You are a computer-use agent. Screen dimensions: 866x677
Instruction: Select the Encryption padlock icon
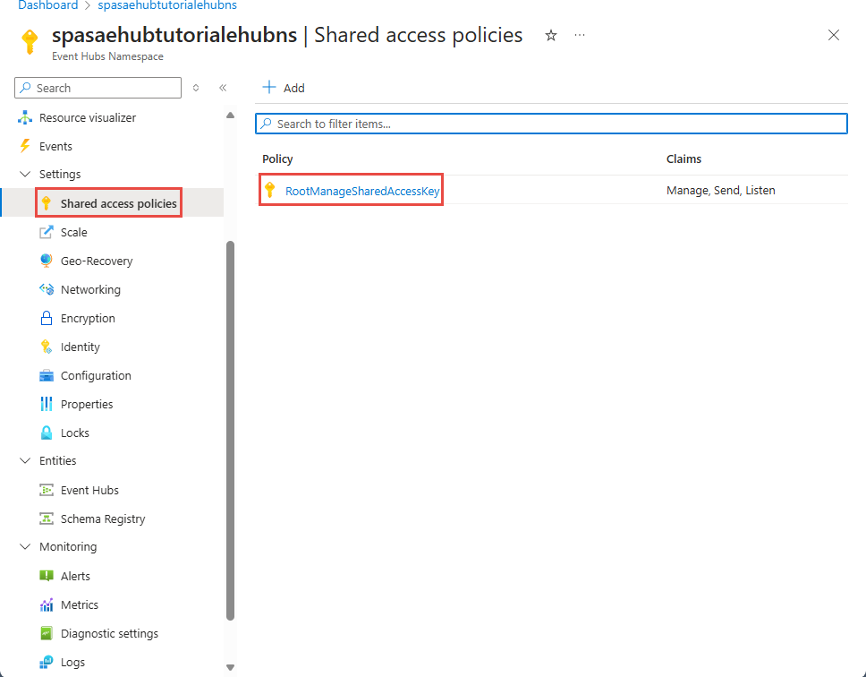pos(46,318)
